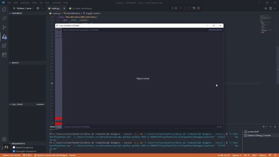This screenshot has height=157, width=279.
Task: Open the View menu
Action: [34, 3]
